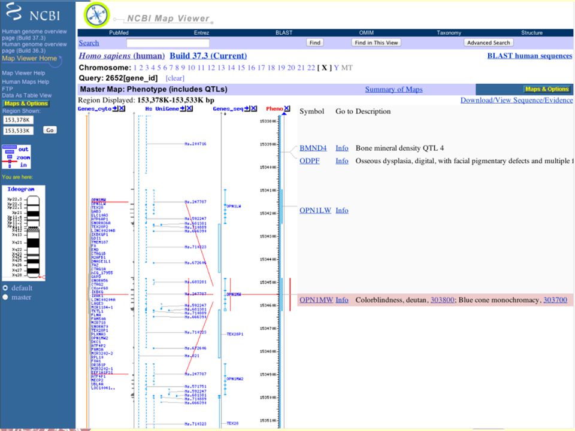Select the default radio button
Screen dimensions: 575x431
(5, 288)
